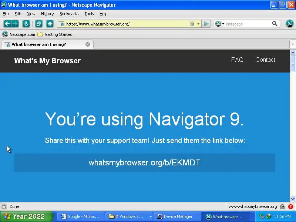Go forward with the Forward arrow button
The height and width of the screenshot is (222, 296).
pos(15,24)
